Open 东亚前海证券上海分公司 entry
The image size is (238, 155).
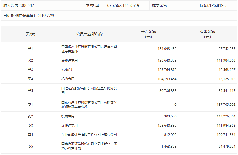point(89,135)
